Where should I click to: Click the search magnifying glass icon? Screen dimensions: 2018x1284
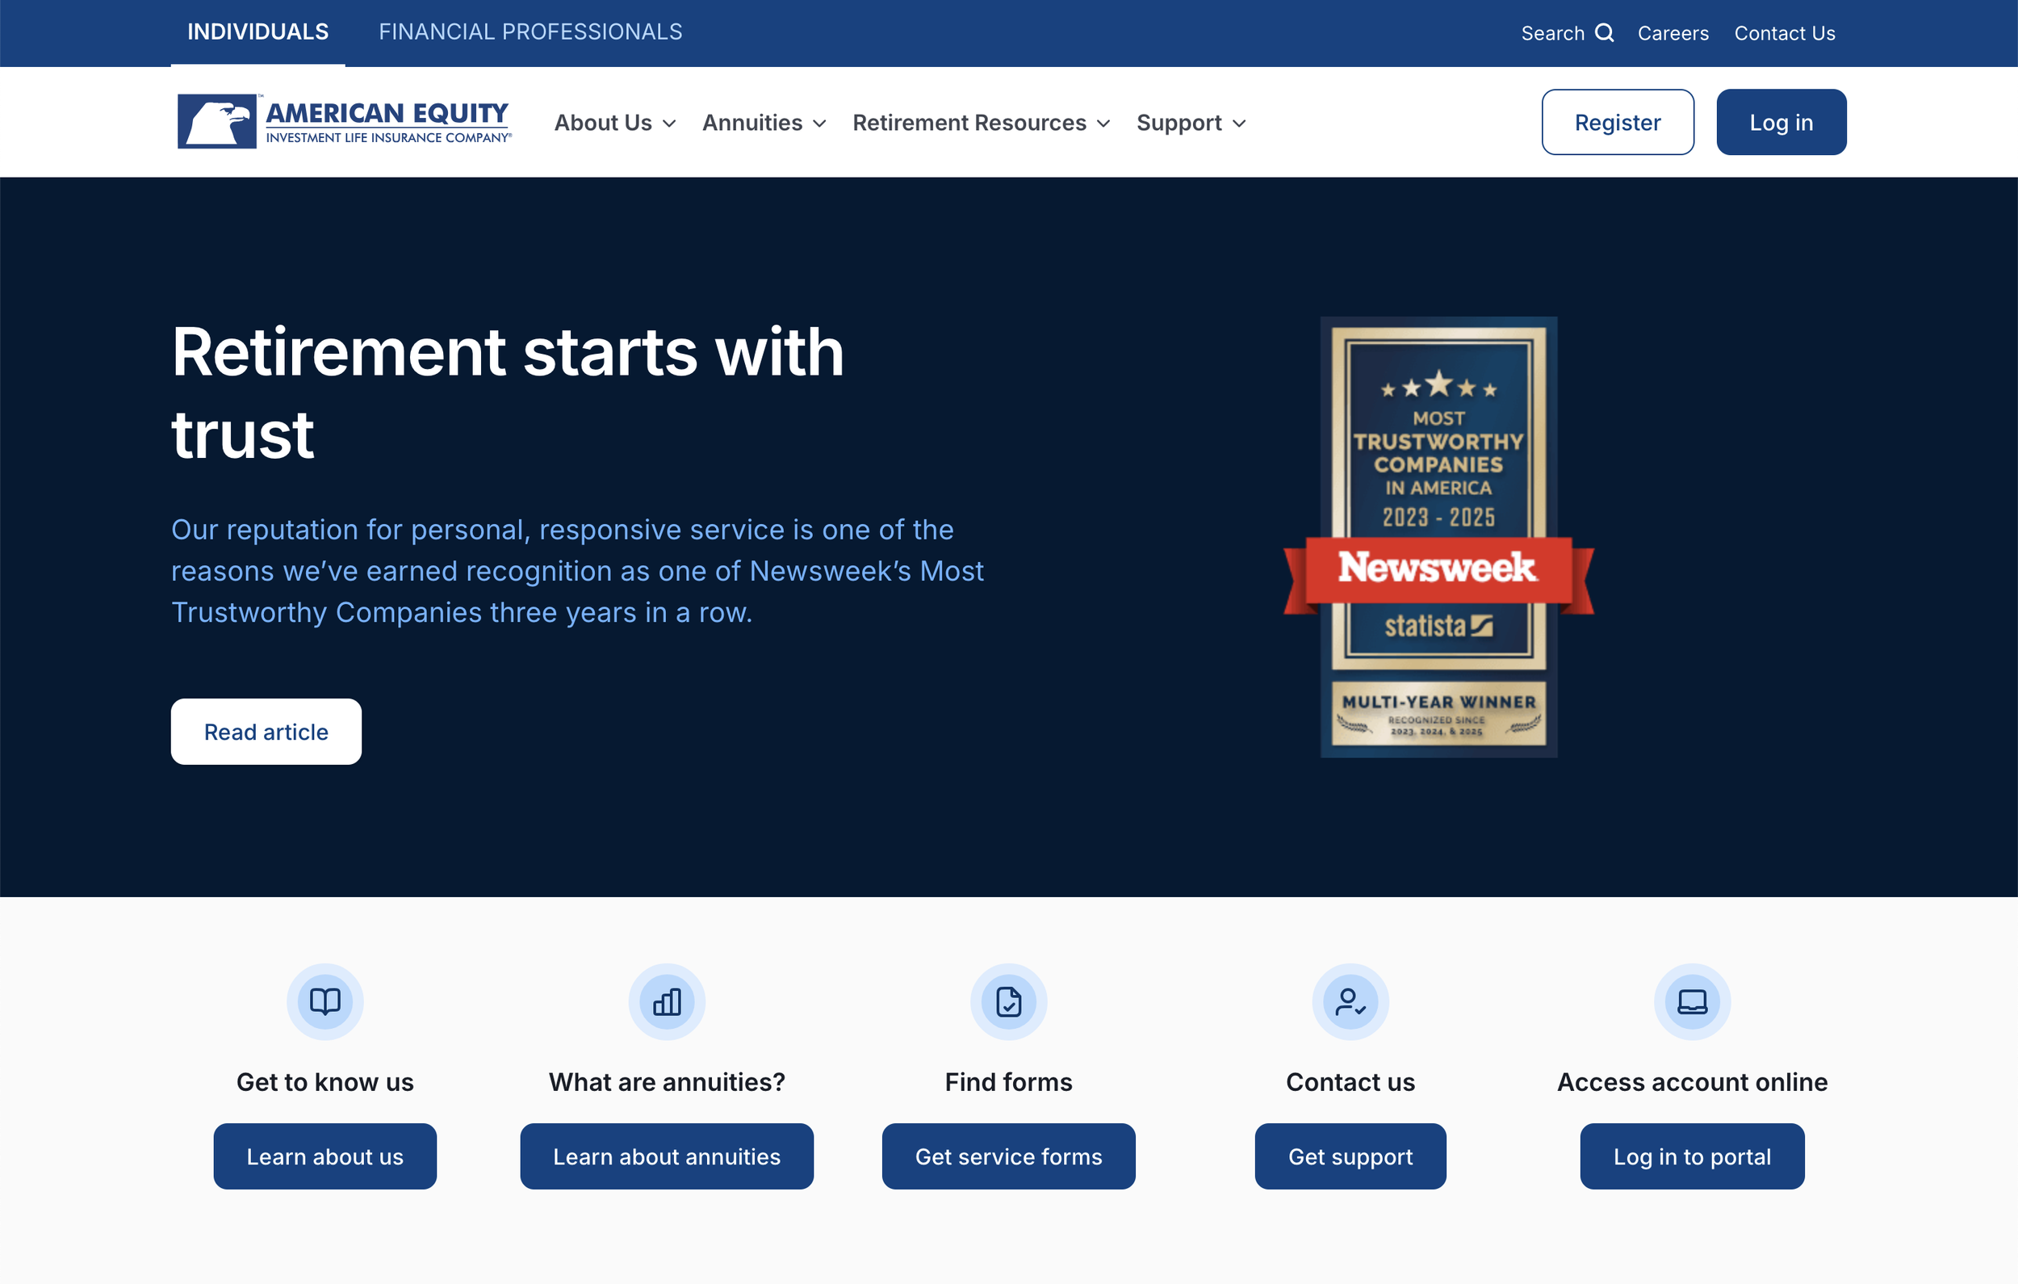[1604, 33]
